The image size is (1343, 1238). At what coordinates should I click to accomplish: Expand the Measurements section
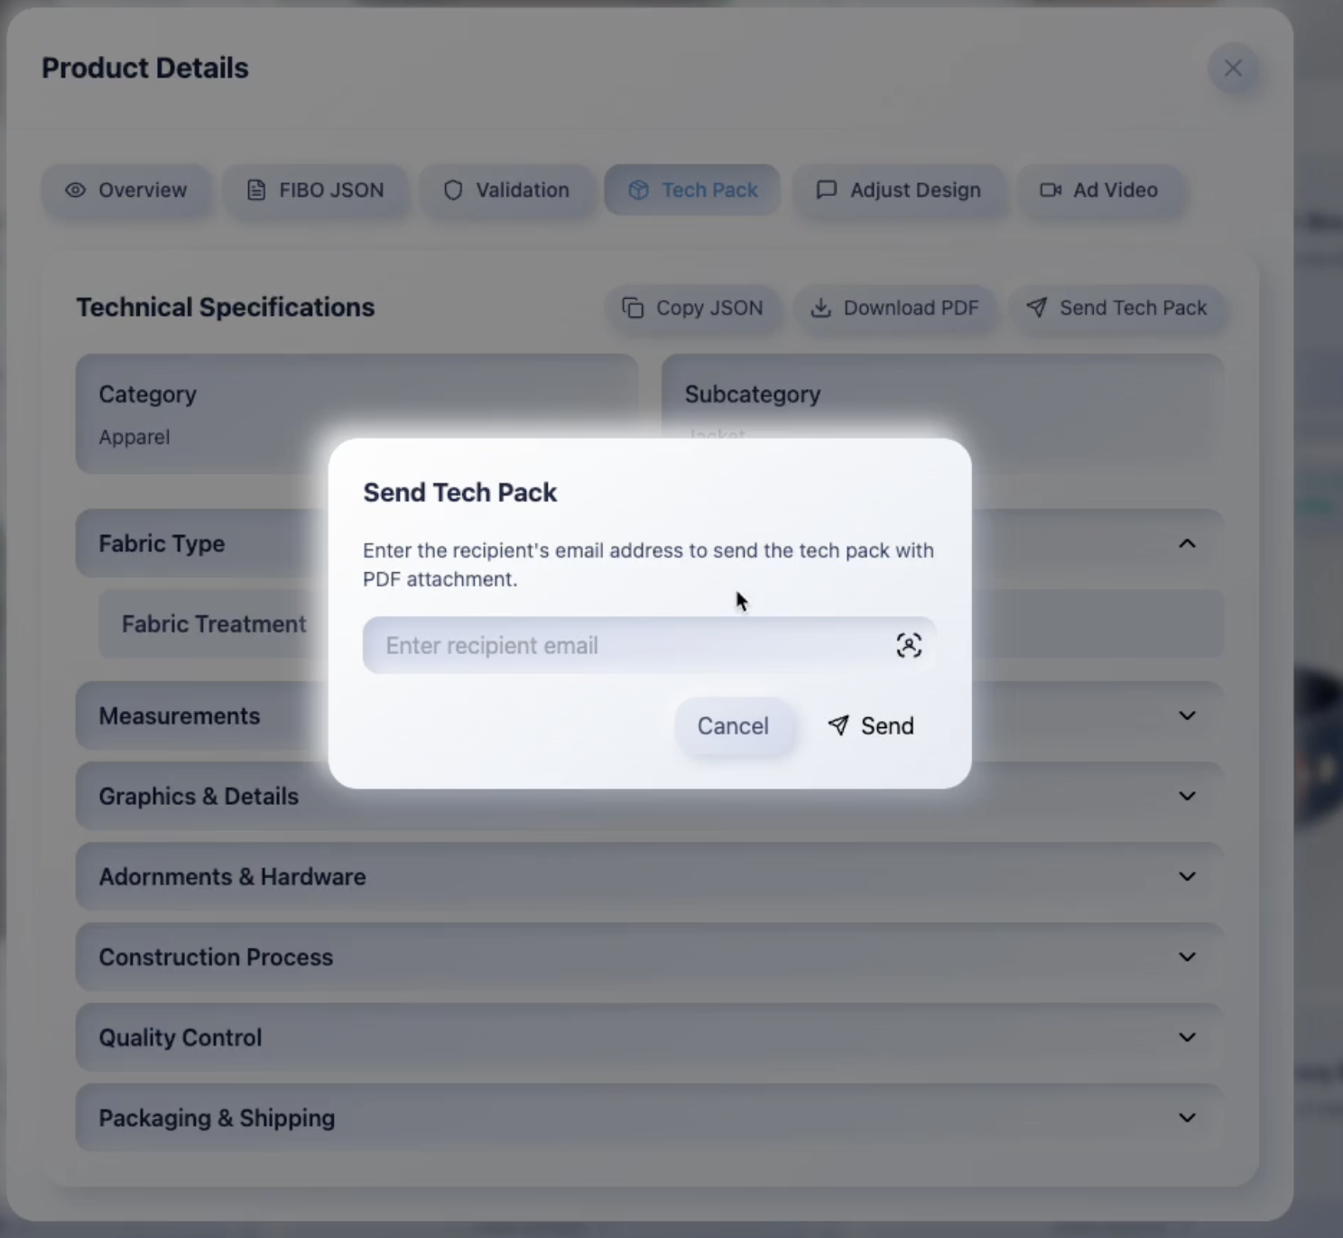[x=1186, y=715]
